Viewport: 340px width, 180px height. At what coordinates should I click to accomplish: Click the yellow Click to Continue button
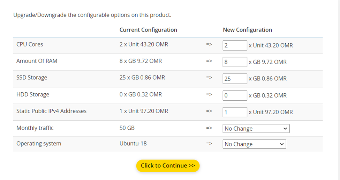tap(168, 166)
